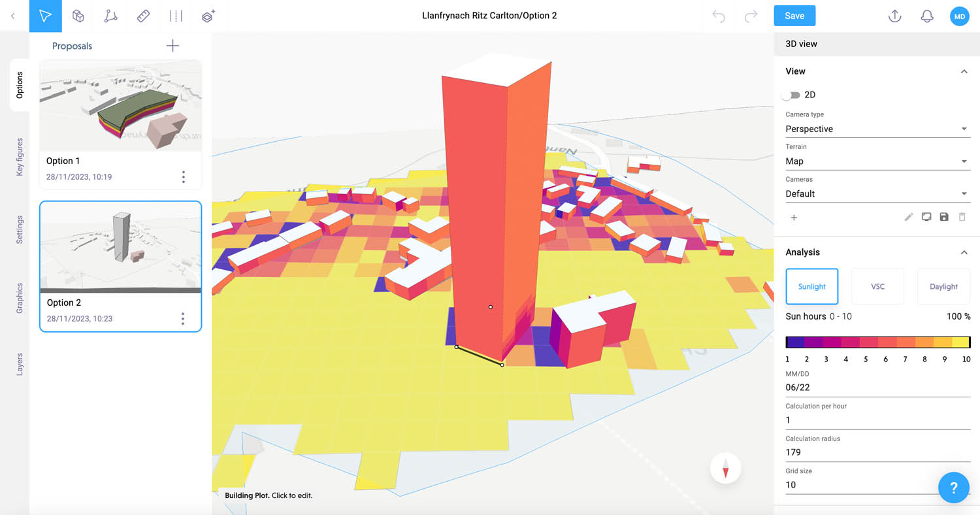The width and height of the screenshot is (980, 515).
Task: Open the notifications bell
Action: (926, 16)
